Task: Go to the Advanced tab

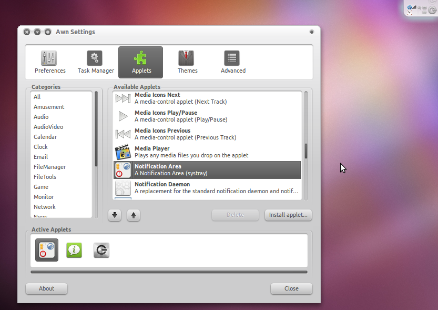Action: tap(233, 62)
